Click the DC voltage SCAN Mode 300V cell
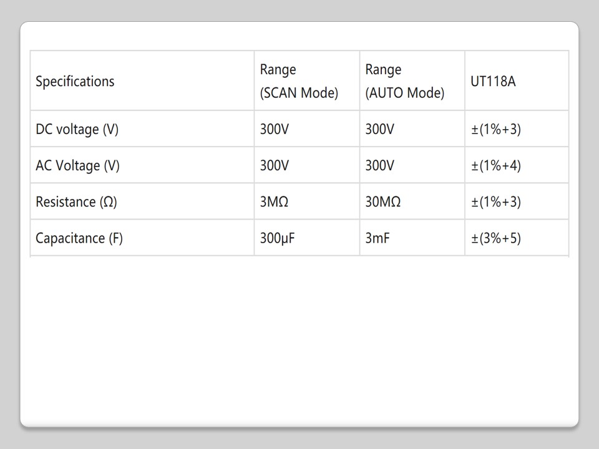The width and height of the screenshot is (599, 449). click(x=275, y=129)
